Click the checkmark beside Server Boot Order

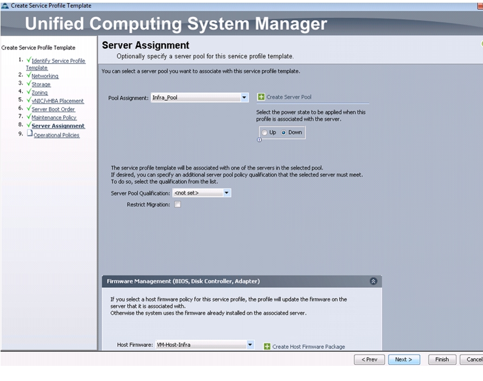point(29,108)
